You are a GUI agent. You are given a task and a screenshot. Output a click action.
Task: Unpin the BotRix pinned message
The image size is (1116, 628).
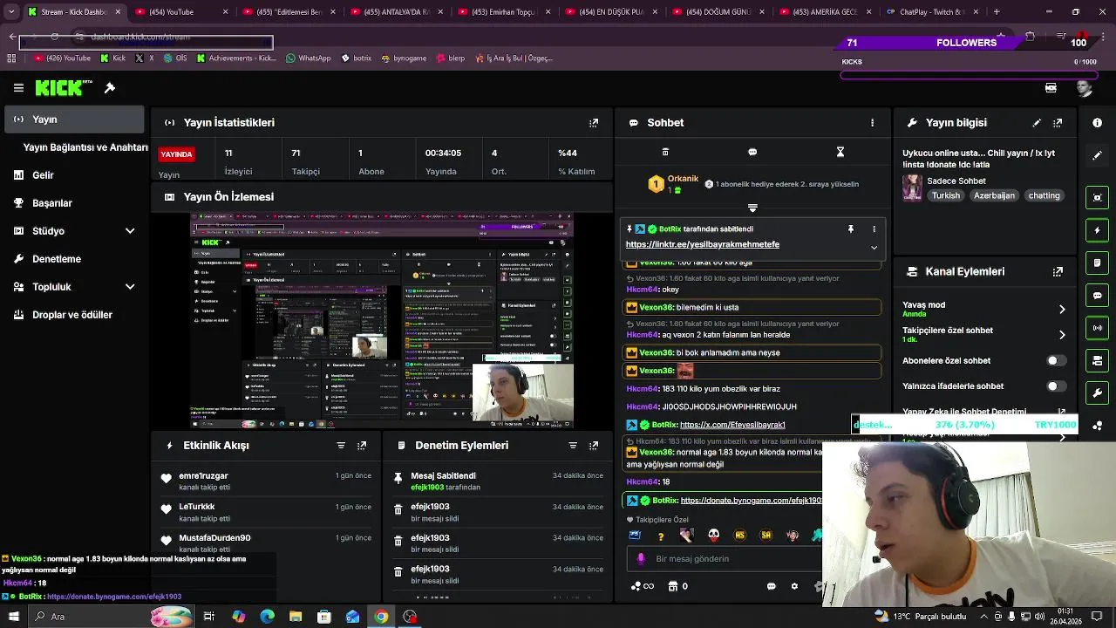[x=850, y=229]
